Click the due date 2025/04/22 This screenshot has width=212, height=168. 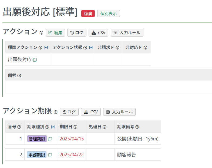pos(72,155)
